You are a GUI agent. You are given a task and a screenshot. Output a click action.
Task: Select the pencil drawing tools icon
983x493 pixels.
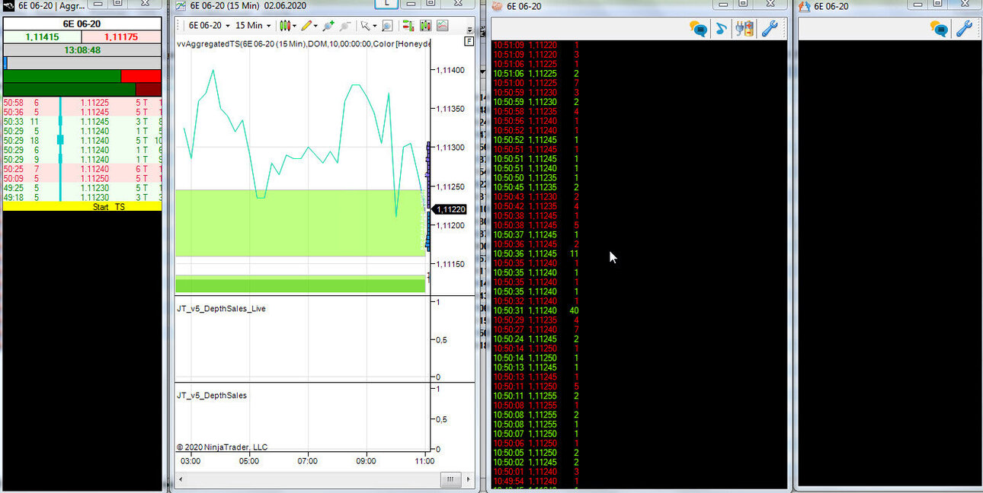pyautogui.click(x=306, y=25)
